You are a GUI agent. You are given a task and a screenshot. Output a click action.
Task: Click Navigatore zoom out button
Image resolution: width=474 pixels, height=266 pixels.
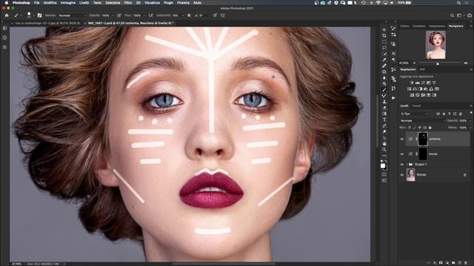415,63
